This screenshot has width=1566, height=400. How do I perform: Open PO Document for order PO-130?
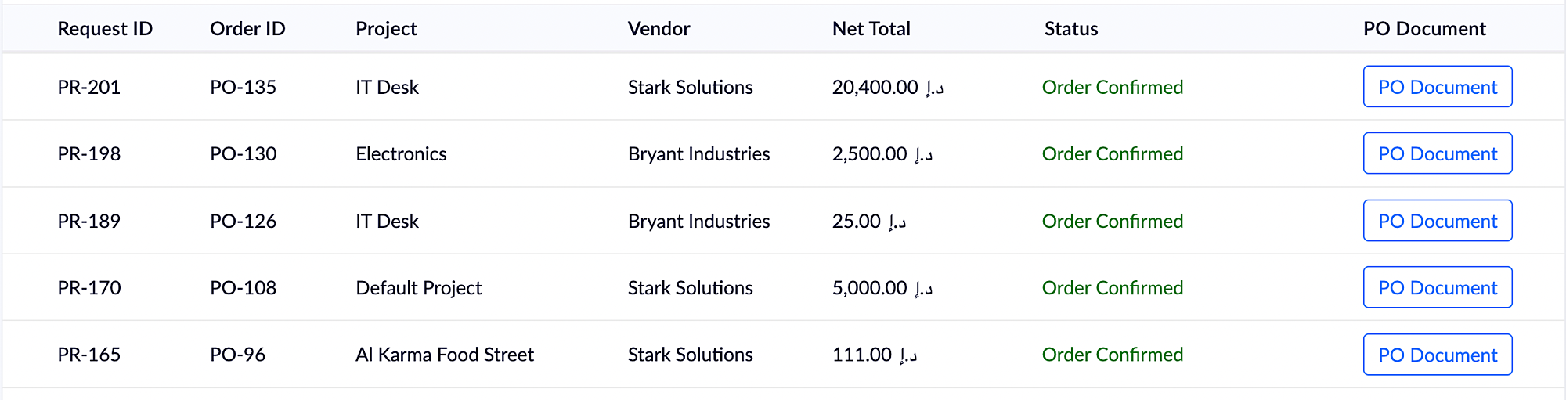tap(1437, 153)
